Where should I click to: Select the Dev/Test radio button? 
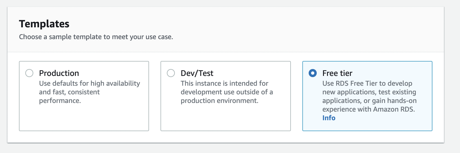click(171, 73)
